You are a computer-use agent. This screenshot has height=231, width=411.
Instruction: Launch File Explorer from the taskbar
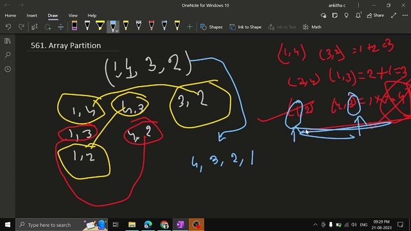[x=132, y=225]
